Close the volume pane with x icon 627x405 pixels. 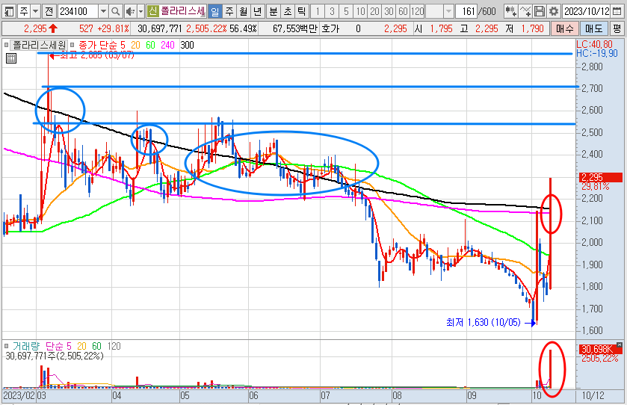coord(620,344)
